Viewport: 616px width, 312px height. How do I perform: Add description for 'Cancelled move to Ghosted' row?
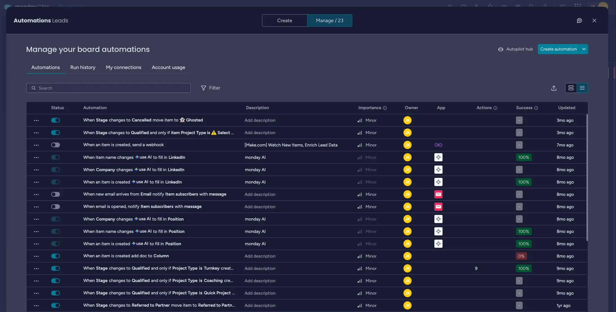[x=260, y=120]
